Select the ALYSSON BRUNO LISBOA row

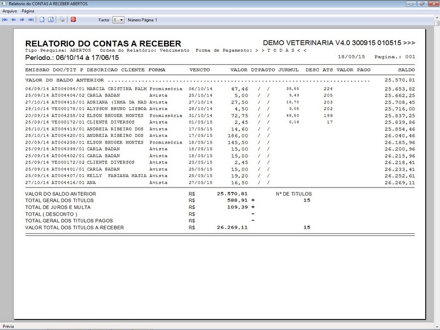coord(219,109)
